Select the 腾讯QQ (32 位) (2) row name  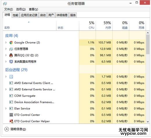tap(26, 55)
